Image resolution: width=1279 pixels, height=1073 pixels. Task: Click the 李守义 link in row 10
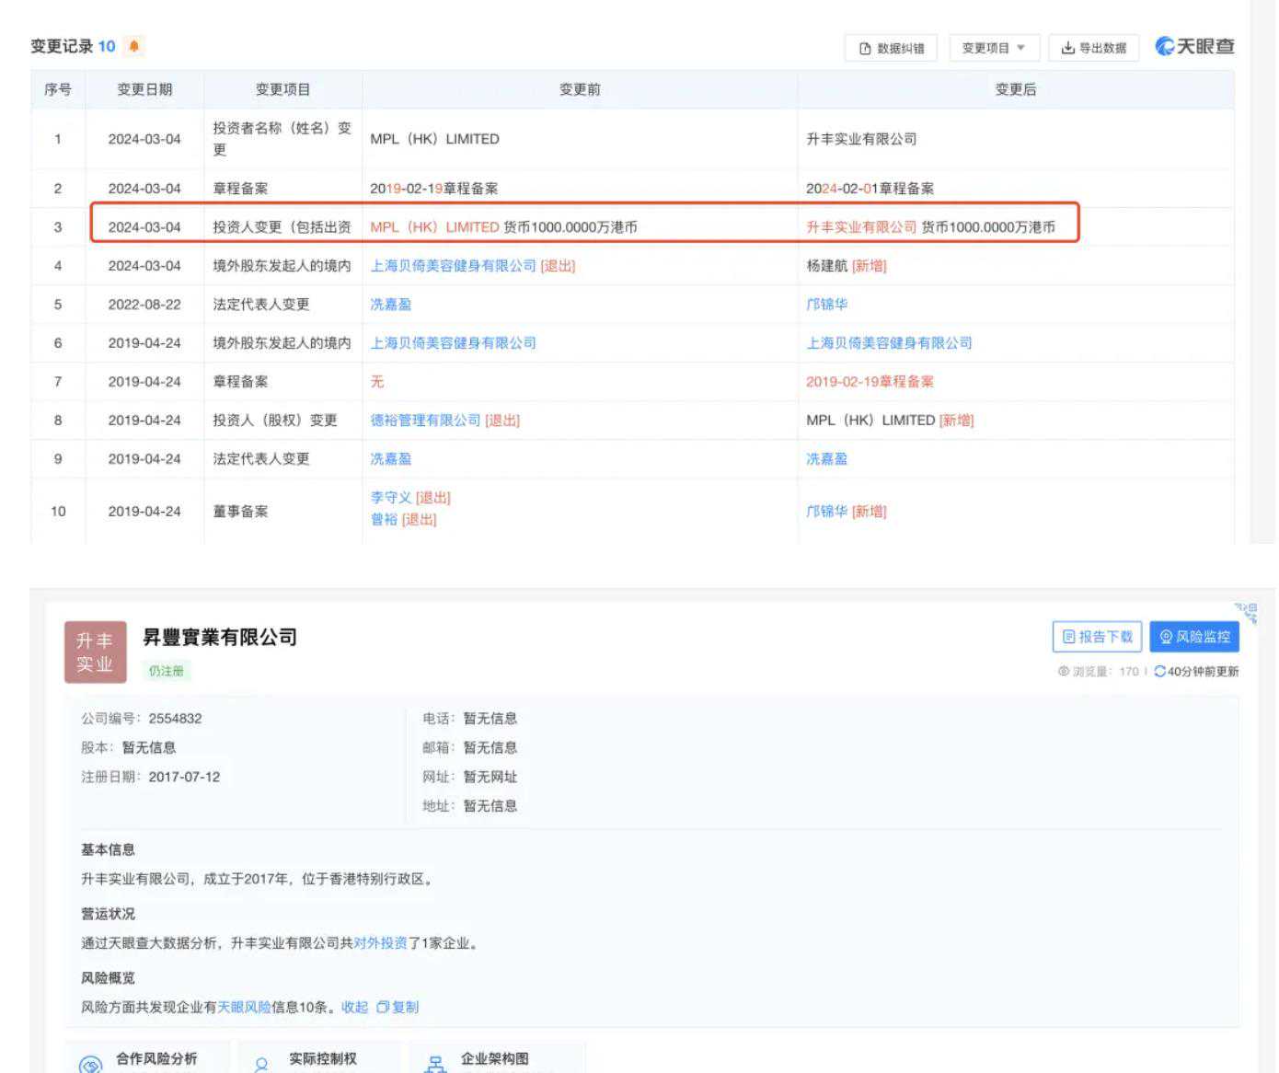pos(390,498)
